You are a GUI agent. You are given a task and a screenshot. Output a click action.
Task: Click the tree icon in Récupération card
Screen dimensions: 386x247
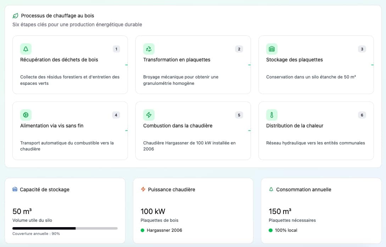(x=26, y=49)
